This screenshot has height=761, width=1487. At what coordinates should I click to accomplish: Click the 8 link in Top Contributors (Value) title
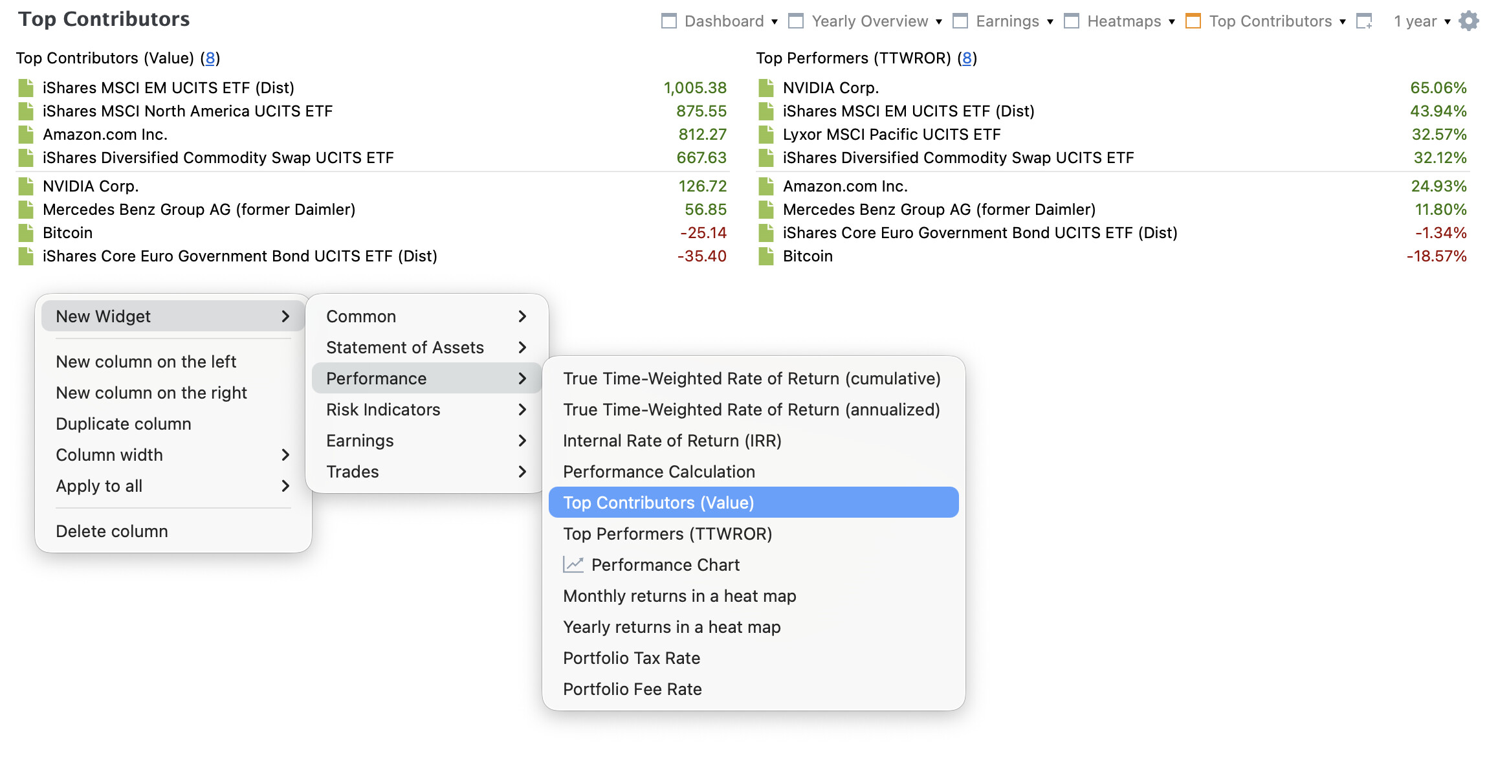pos(210,58)
